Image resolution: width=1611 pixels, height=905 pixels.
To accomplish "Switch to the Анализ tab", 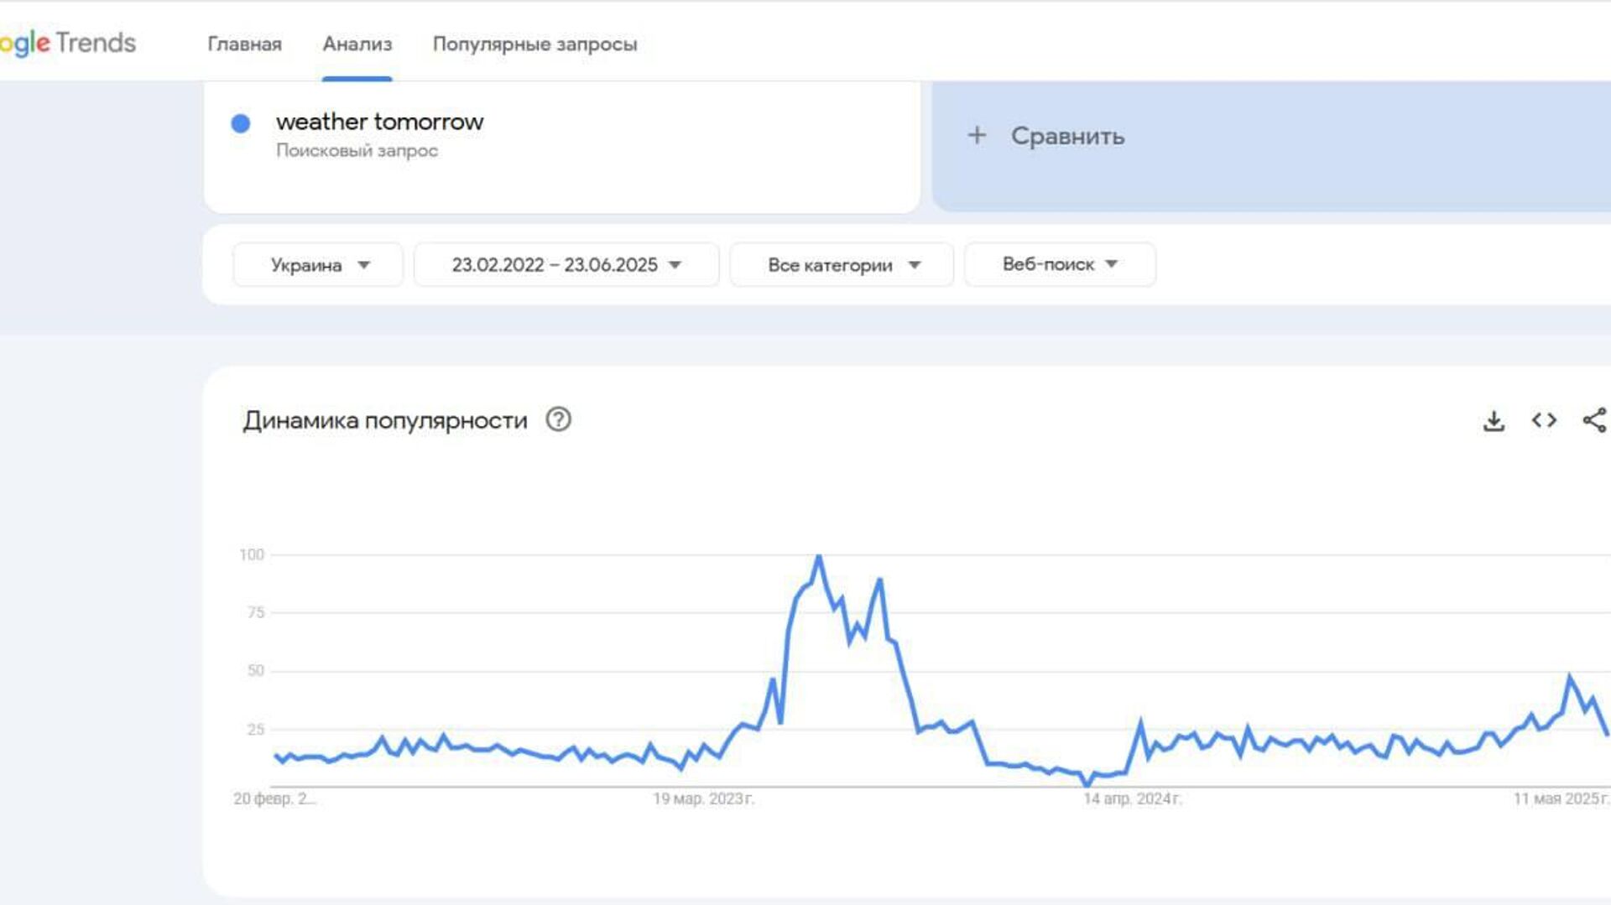I will click(357, 44).
